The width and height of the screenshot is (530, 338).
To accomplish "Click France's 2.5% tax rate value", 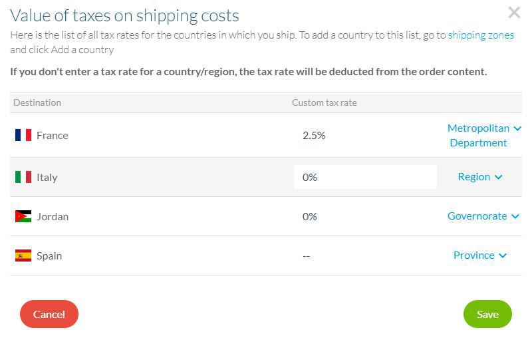I will pyautogui.click(x=314, y=135).
